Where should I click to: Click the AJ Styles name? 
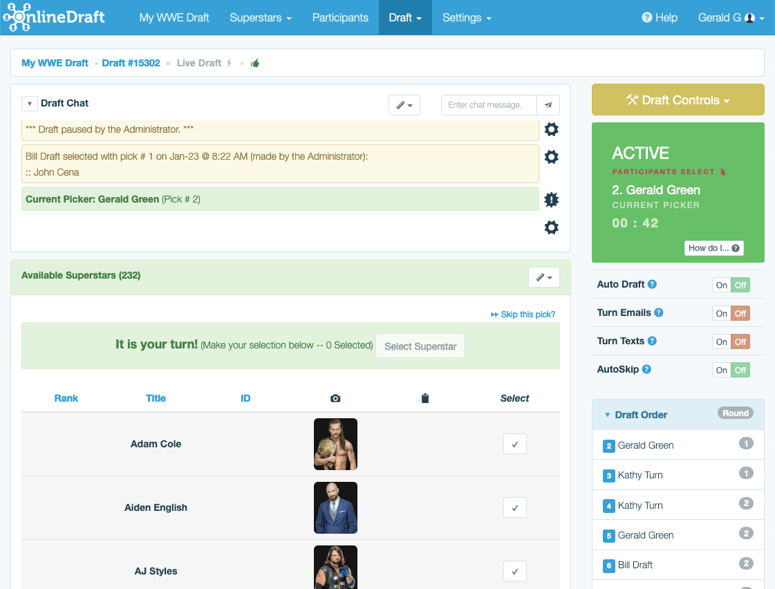156,571
